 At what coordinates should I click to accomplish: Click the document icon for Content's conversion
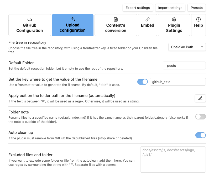(116, 19)
